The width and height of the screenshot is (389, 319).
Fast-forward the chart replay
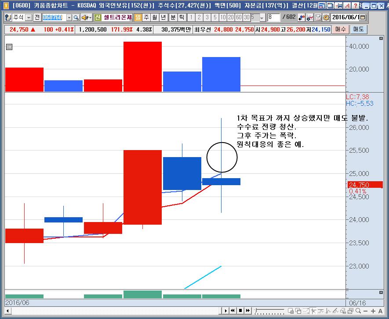[x=247, y=311]
